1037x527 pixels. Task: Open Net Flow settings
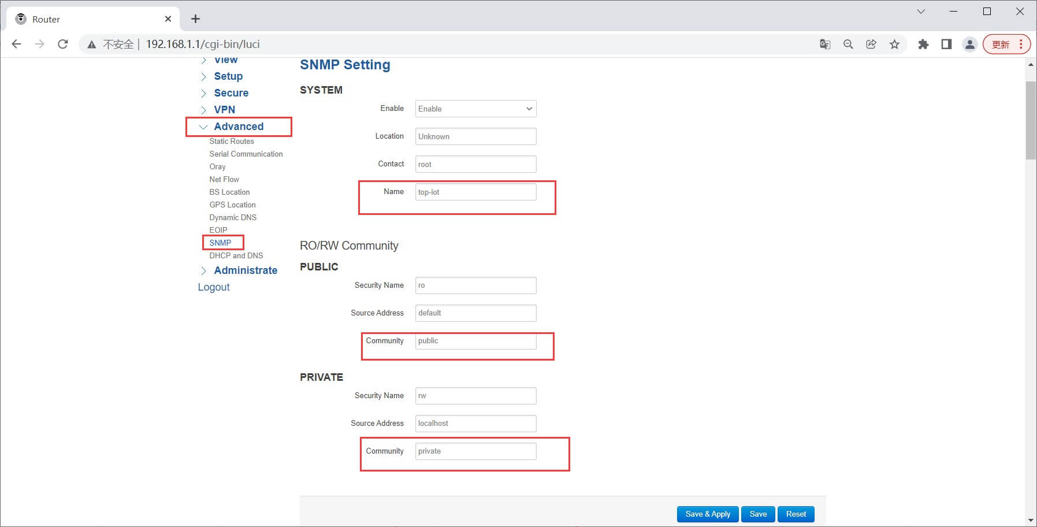tap(224, 180)
